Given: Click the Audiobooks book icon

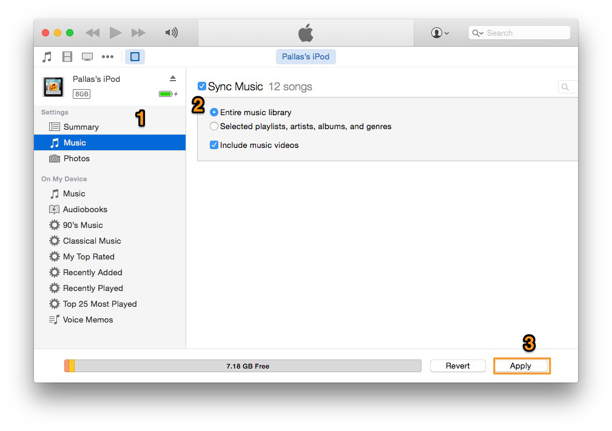Looking at the screenshot, I should click(54, 210).
